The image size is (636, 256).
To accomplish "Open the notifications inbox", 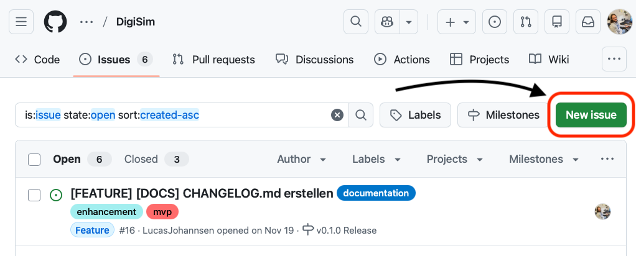I will tap(588, 22).
